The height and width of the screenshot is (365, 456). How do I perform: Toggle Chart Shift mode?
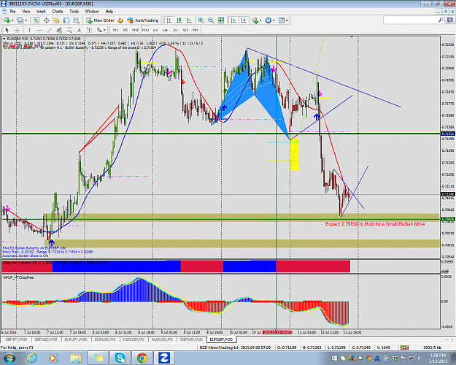tap(244, 20)
